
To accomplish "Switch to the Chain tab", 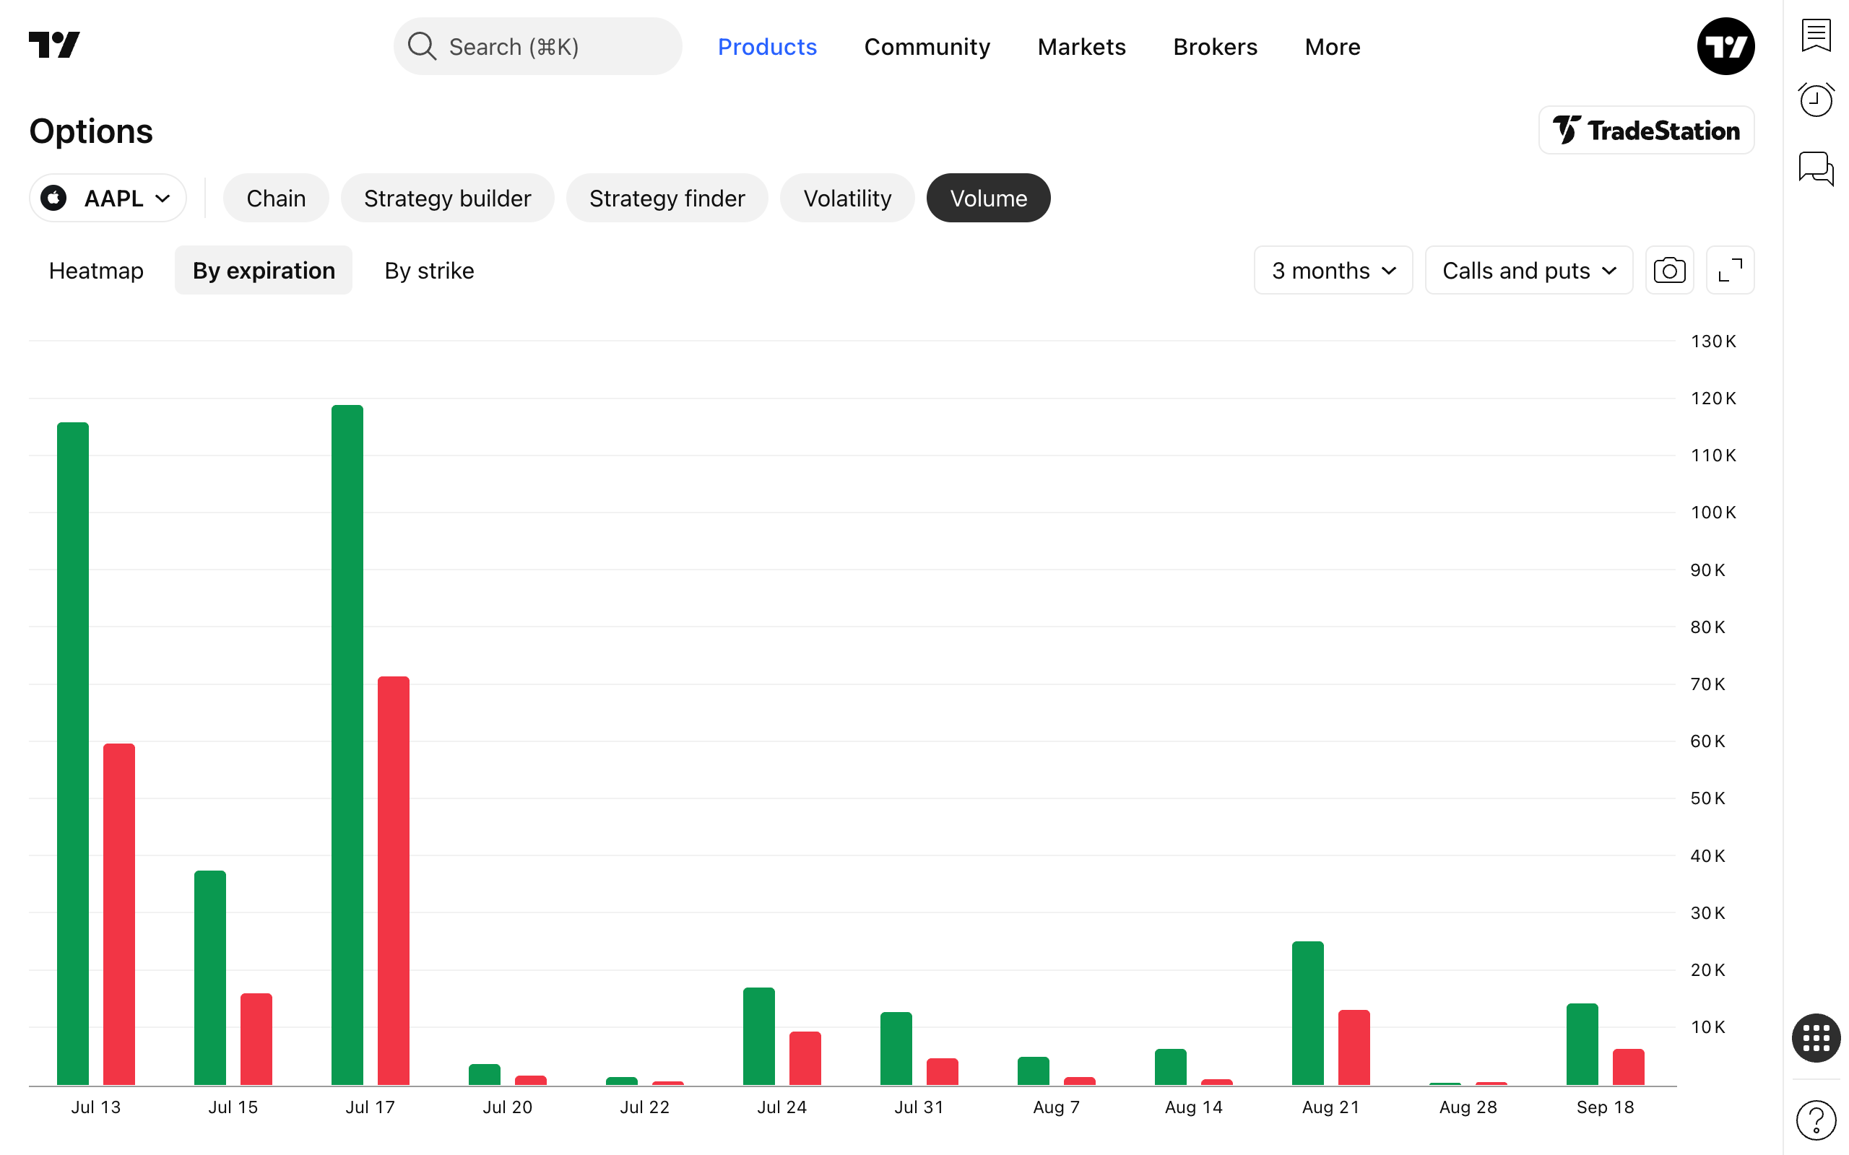I will 276,198.
